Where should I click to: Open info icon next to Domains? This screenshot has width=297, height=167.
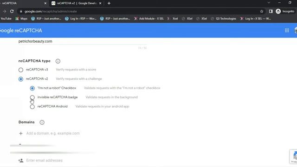[42, 122]
